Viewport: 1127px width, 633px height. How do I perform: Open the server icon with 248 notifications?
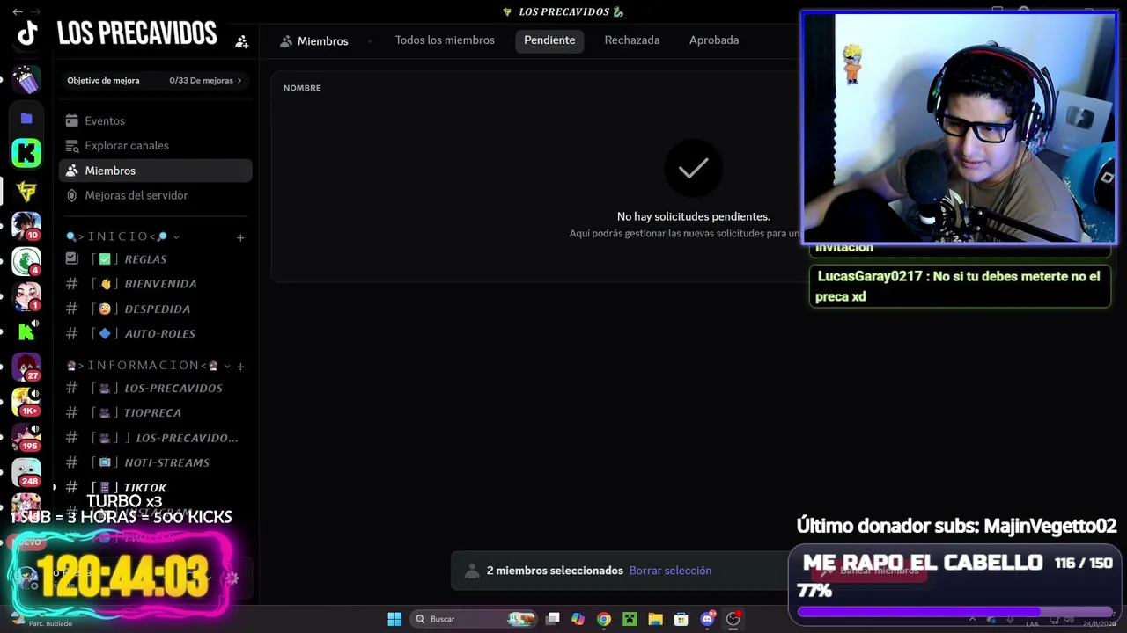tap(26, 472)
